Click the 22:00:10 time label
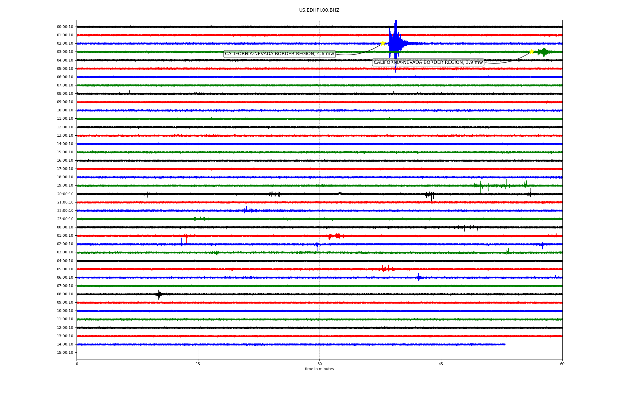 tap(65, 211)
